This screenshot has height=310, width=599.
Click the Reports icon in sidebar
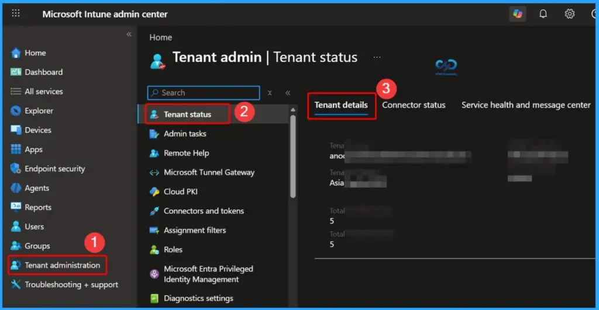(x=16, y=207)
